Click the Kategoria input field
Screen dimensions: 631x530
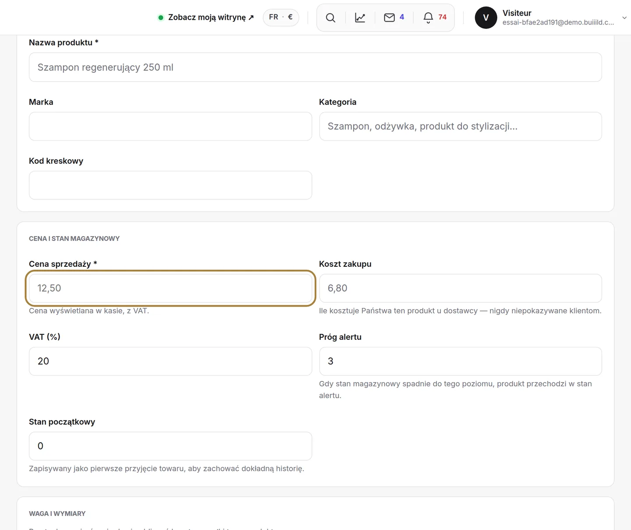click(x=461, y=126)
